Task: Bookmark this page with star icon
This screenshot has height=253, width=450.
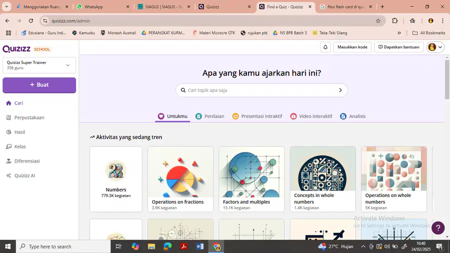Action: (x=378, y=20)
